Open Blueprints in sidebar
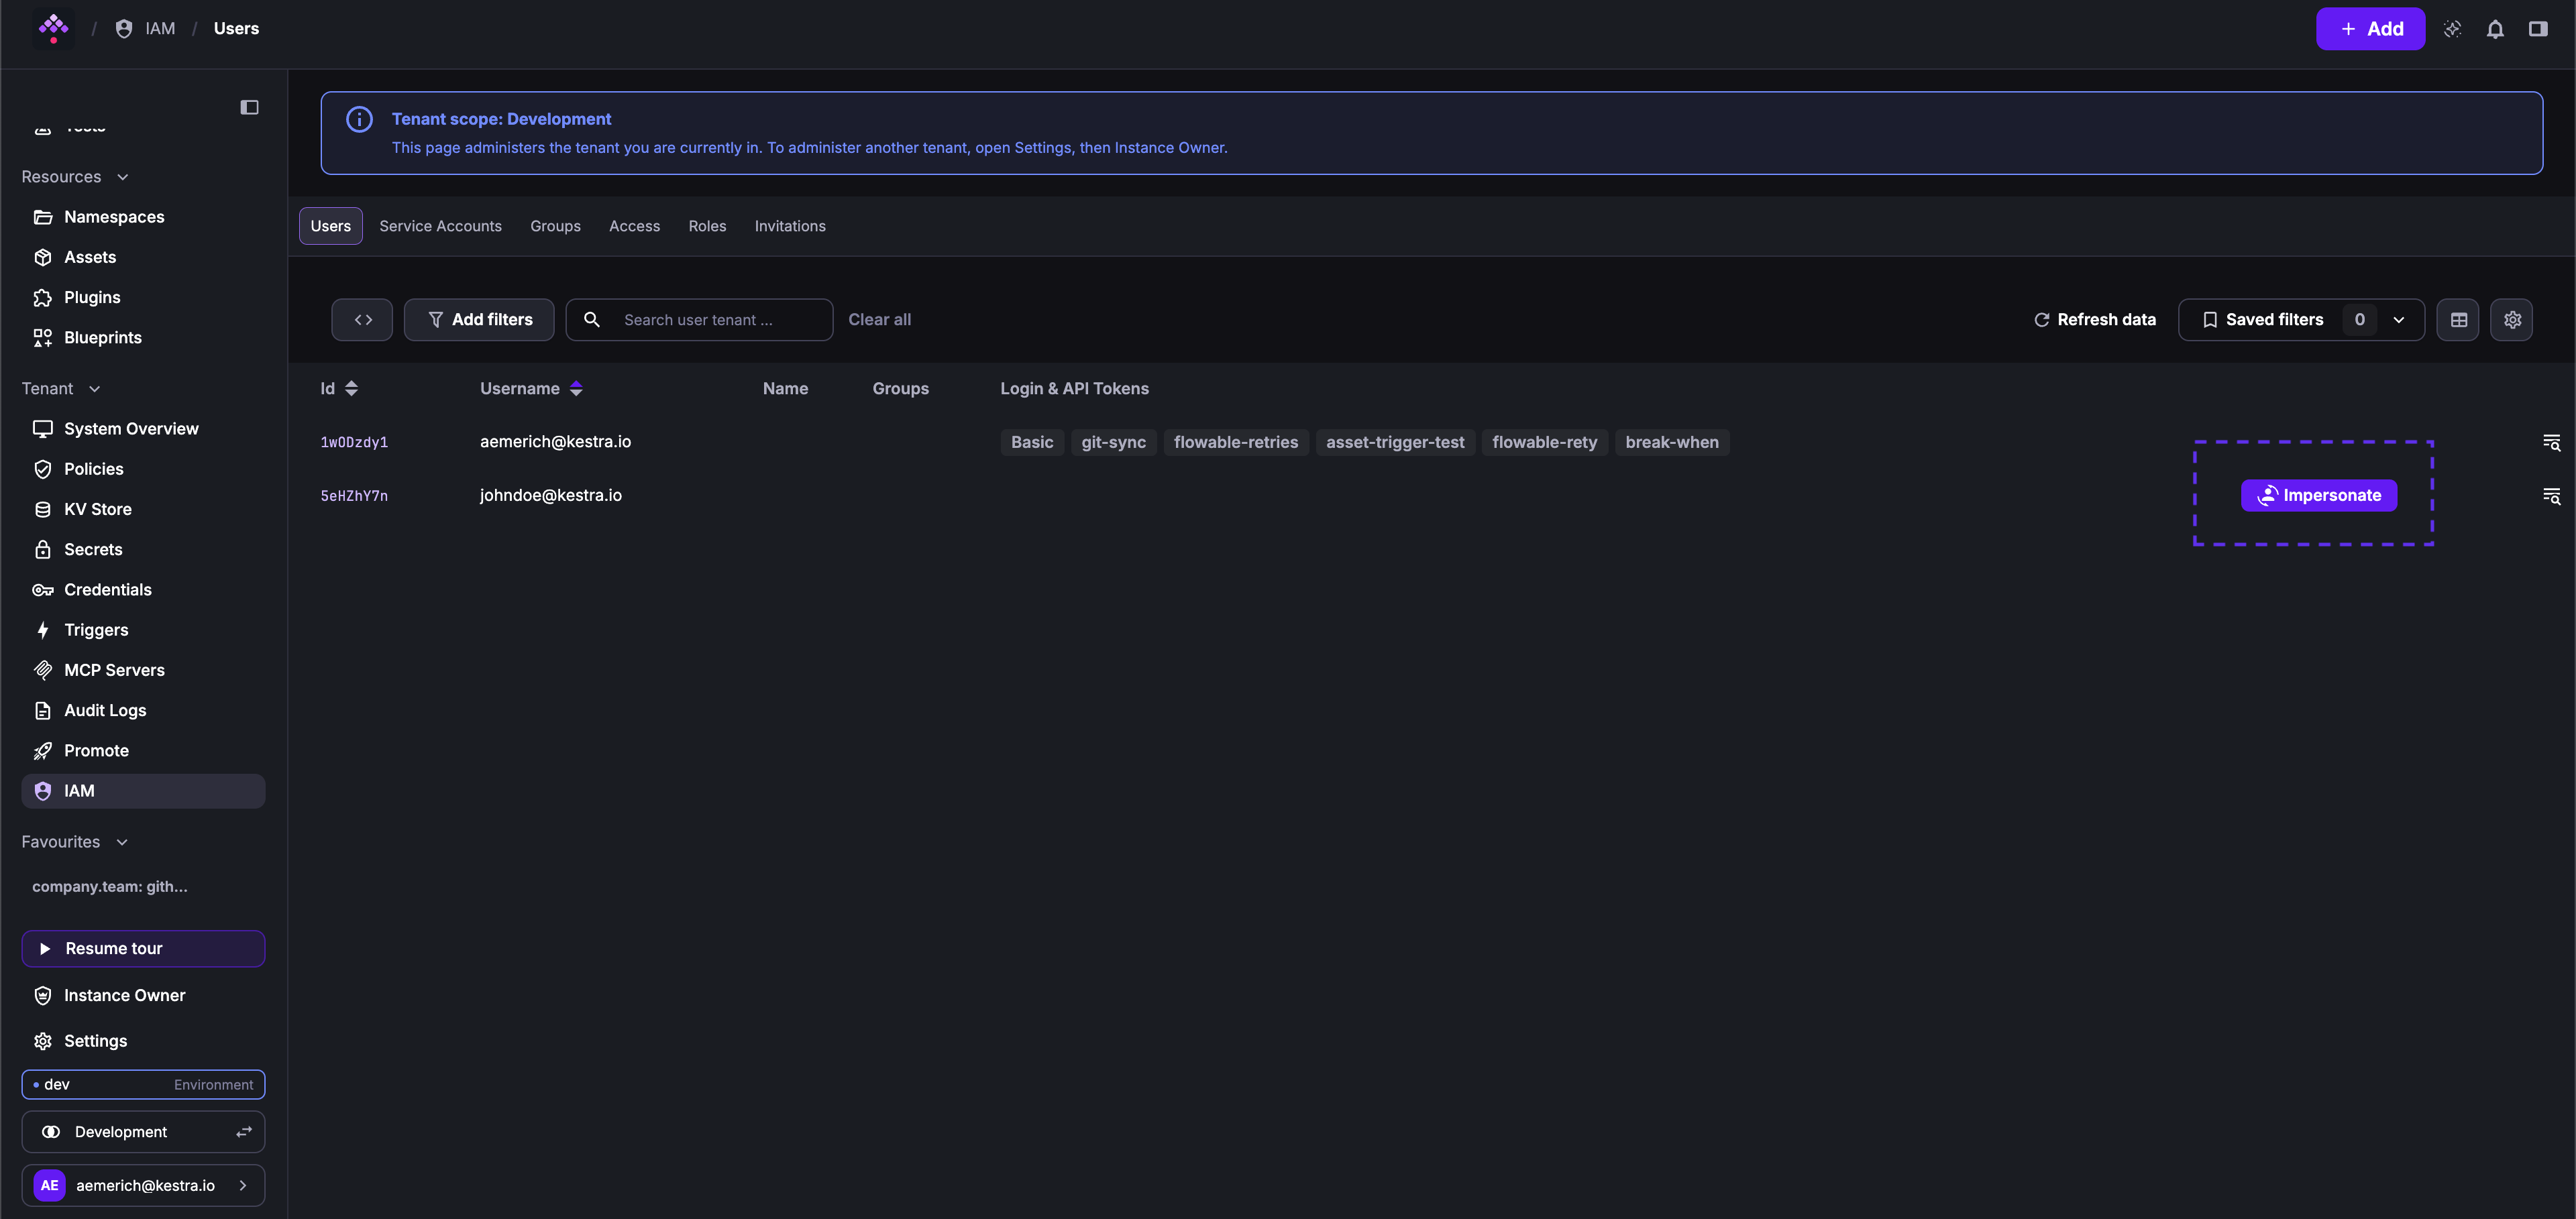 [143, 338]
